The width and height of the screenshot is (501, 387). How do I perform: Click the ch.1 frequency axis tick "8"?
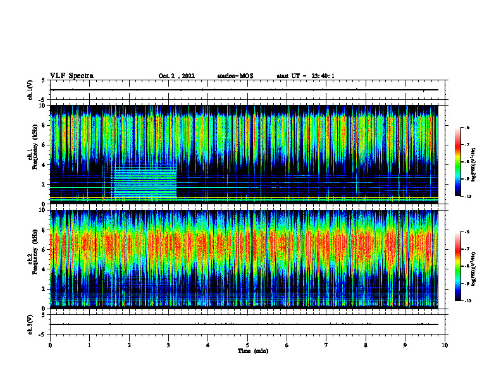pyautogui.click(x=44, y=125)
